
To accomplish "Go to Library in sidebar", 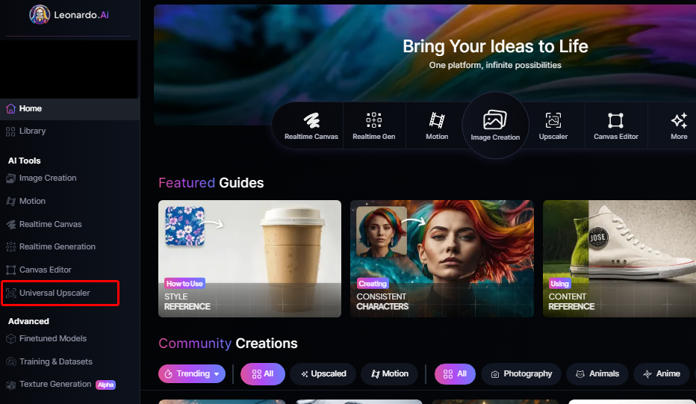I will [32, 131].
